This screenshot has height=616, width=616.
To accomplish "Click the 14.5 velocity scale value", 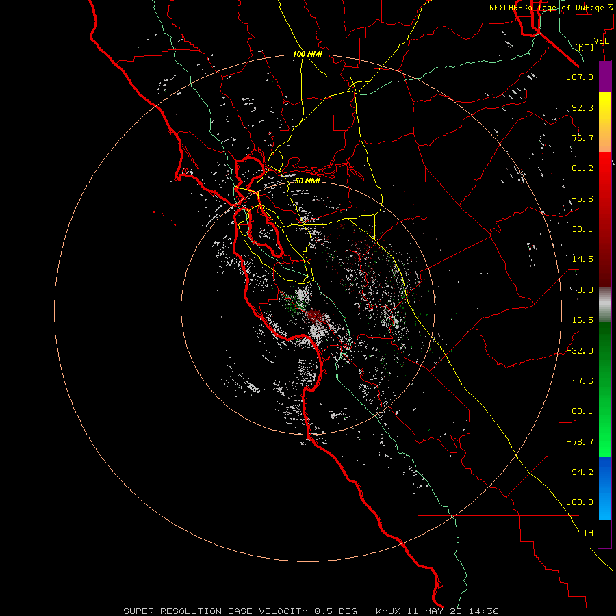I will click(x=582, y=259).
